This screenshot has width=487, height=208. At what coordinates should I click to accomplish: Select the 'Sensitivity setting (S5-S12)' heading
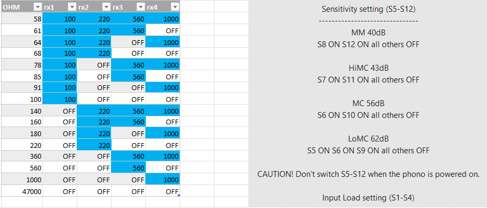368,9
